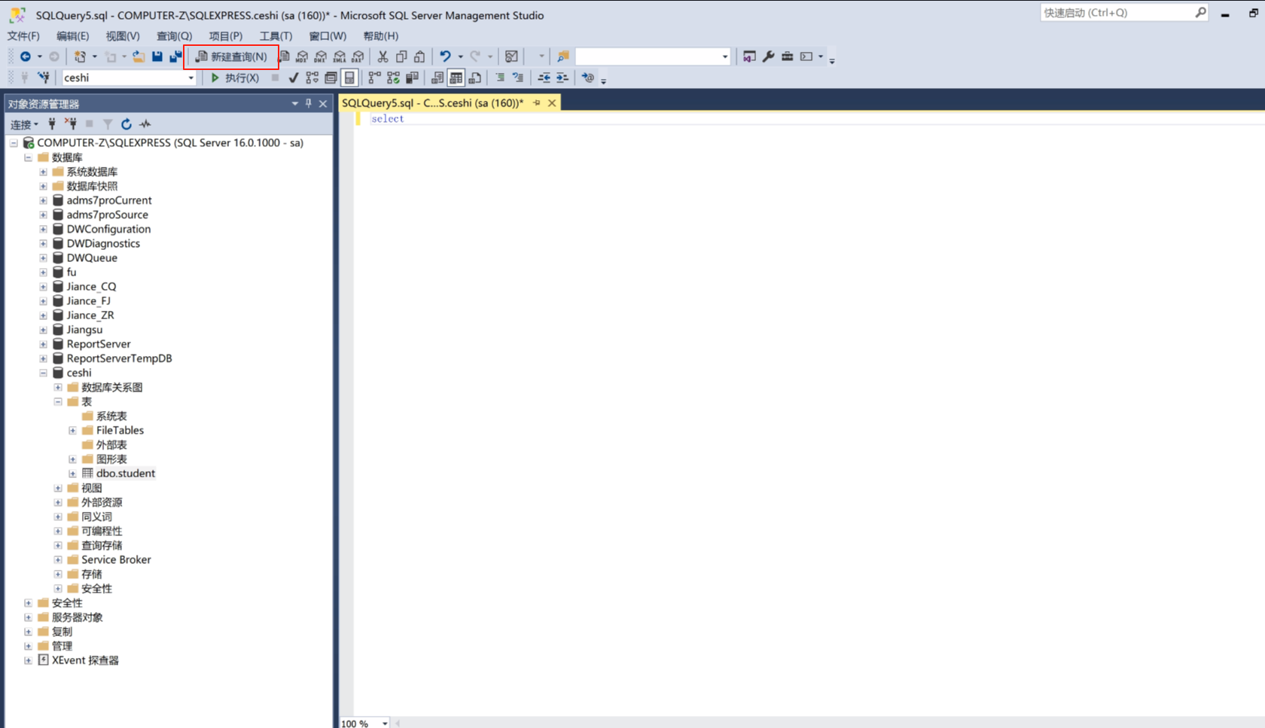The height and width of the screenshot is (728, 1265).
Task: Click the Parse checkmark icon
Action: click(294, 78)
